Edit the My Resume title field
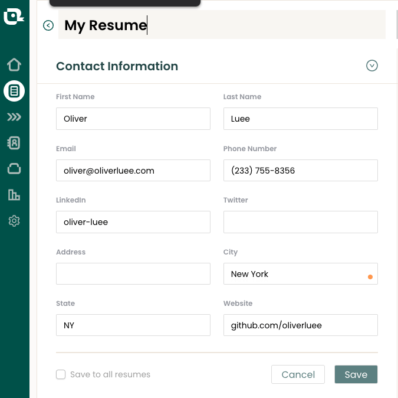 222,25
